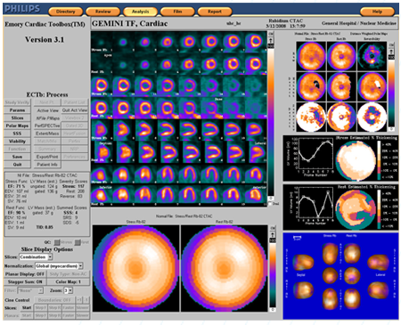Open the Zoom level dropdown
The width and height of the screenshot is (401, 325).
click(x=69, y=290)
